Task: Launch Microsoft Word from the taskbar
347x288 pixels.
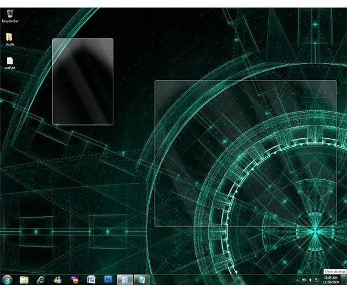Action: click(91, 280)
